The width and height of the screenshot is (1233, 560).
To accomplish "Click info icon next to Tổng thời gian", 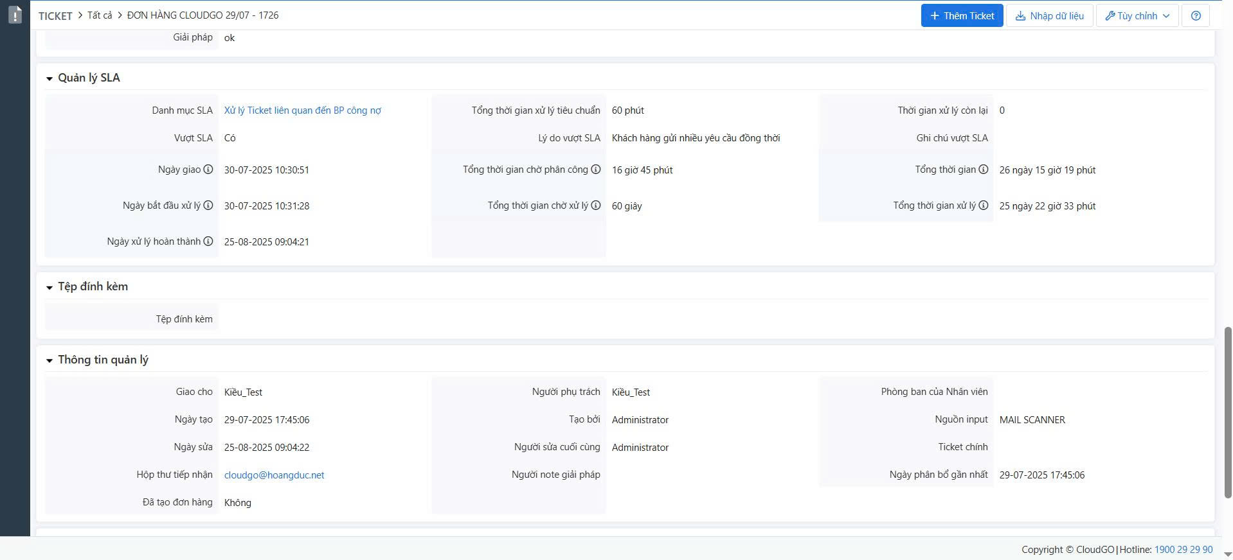I will tap(984, 170).
